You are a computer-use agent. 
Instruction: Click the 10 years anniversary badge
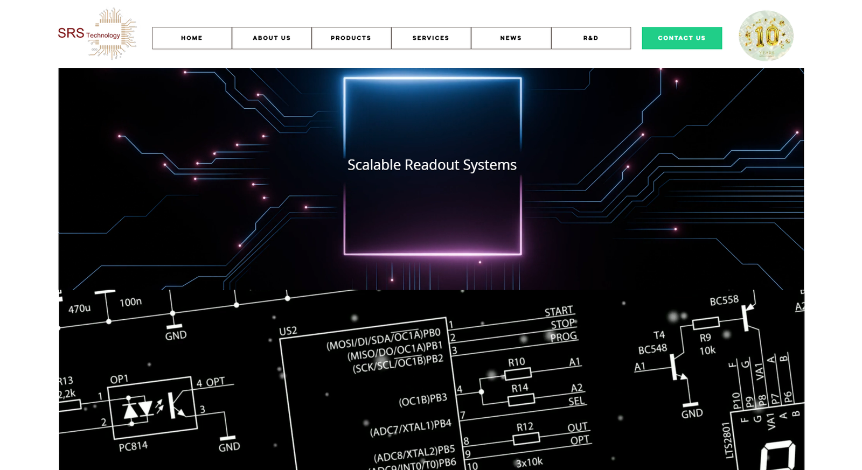click(766, 36)
